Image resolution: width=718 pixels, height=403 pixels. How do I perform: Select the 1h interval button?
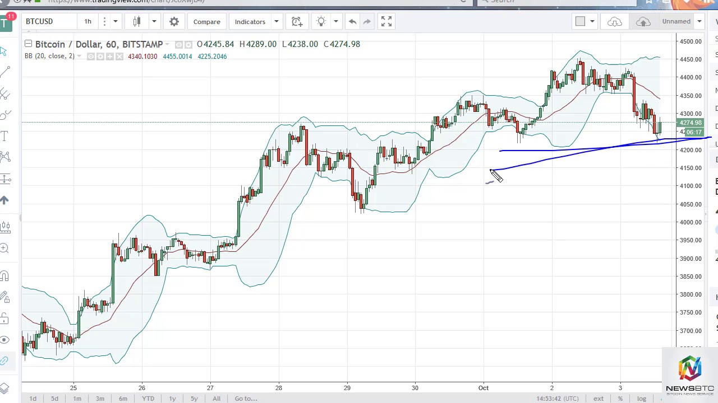(88, 21)
